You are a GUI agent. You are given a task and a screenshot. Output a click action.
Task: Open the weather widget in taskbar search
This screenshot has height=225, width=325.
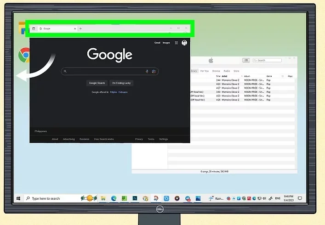point(89,198)
